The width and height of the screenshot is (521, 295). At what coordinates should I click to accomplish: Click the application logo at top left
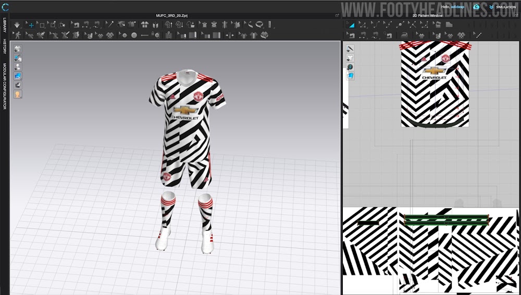click(5, 7)
